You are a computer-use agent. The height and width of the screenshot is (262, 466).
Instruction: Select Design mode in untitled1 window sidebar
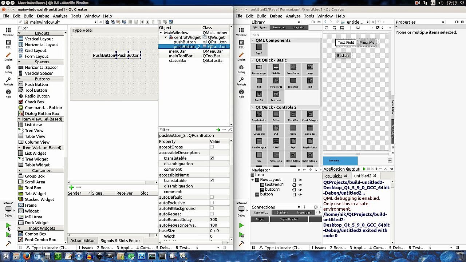pyautogui.click(x=8, y=57)
